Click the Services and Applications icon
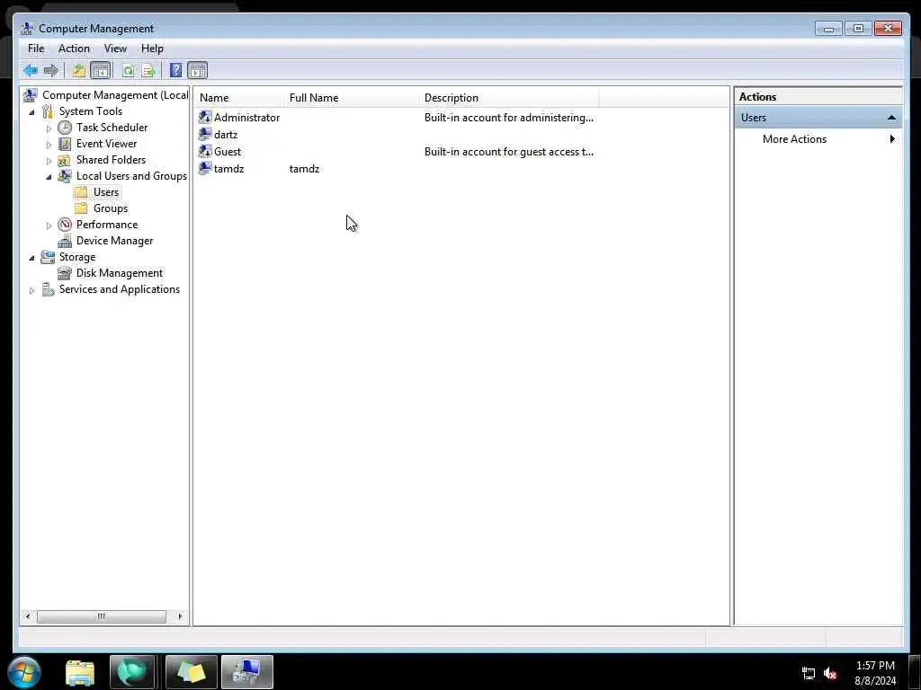Screen dimensions: 921x690 coord(48,289)
